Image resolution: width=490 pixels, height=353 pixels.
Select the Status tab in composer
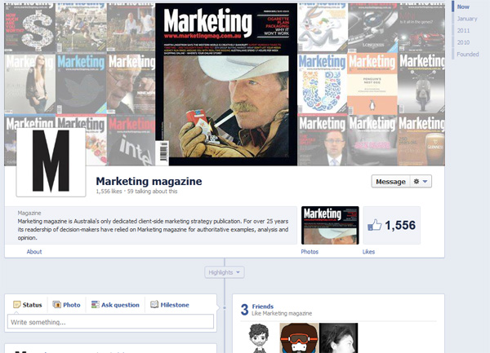click(x=28, y=305)
